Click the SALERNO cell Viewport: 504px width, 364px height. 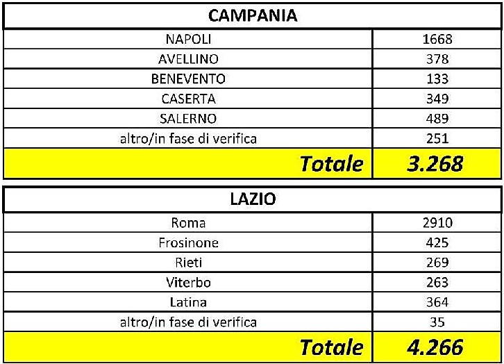coord(188,119)
